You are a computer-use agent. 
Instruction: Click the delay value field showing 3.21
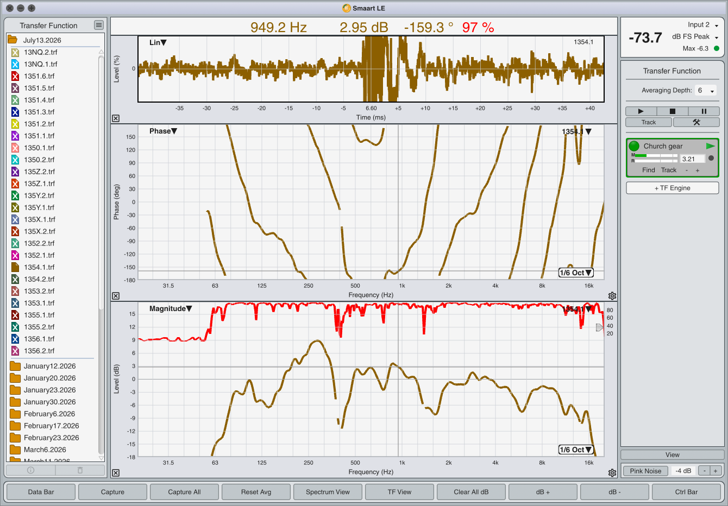[693, 159]
